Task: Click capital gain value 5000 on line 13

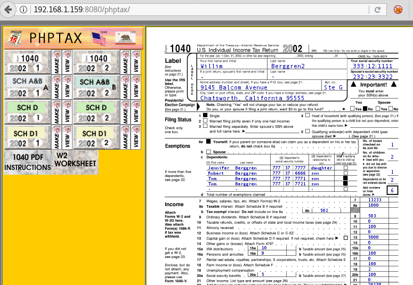Action: click(x=373, y=237)
